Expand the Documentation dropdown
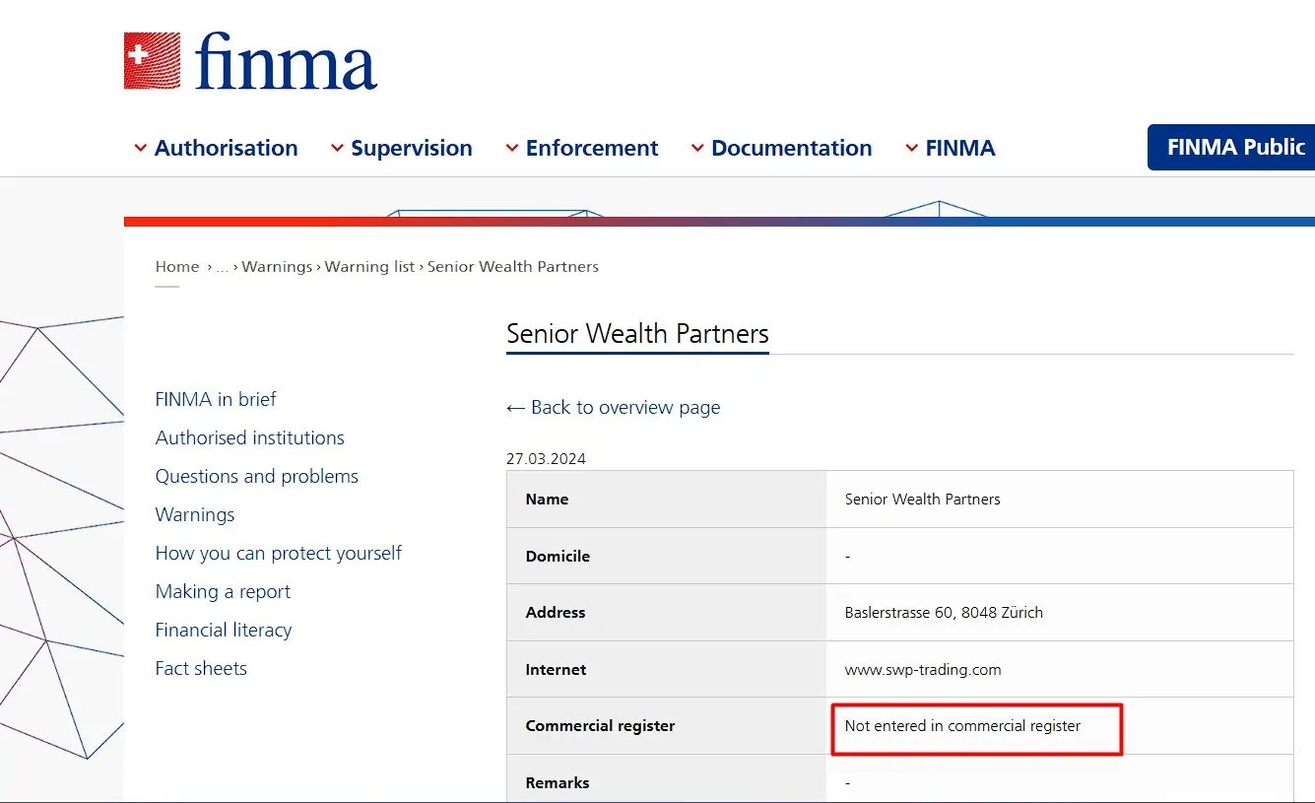Image resolution: width=1315 pixels, height=803 pixels. 792,148
